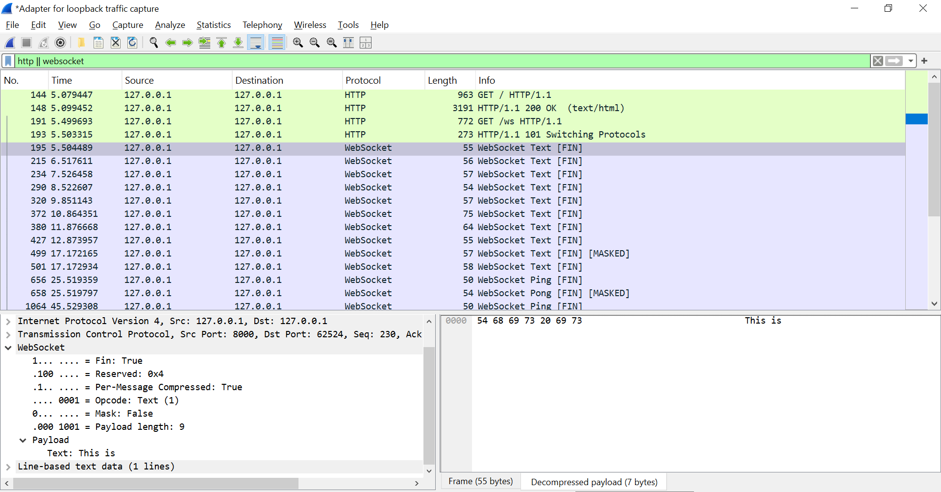This screenshot has height=492, width=941.
Task: Open recent display filter dropdown
Action: pos(911,61)
